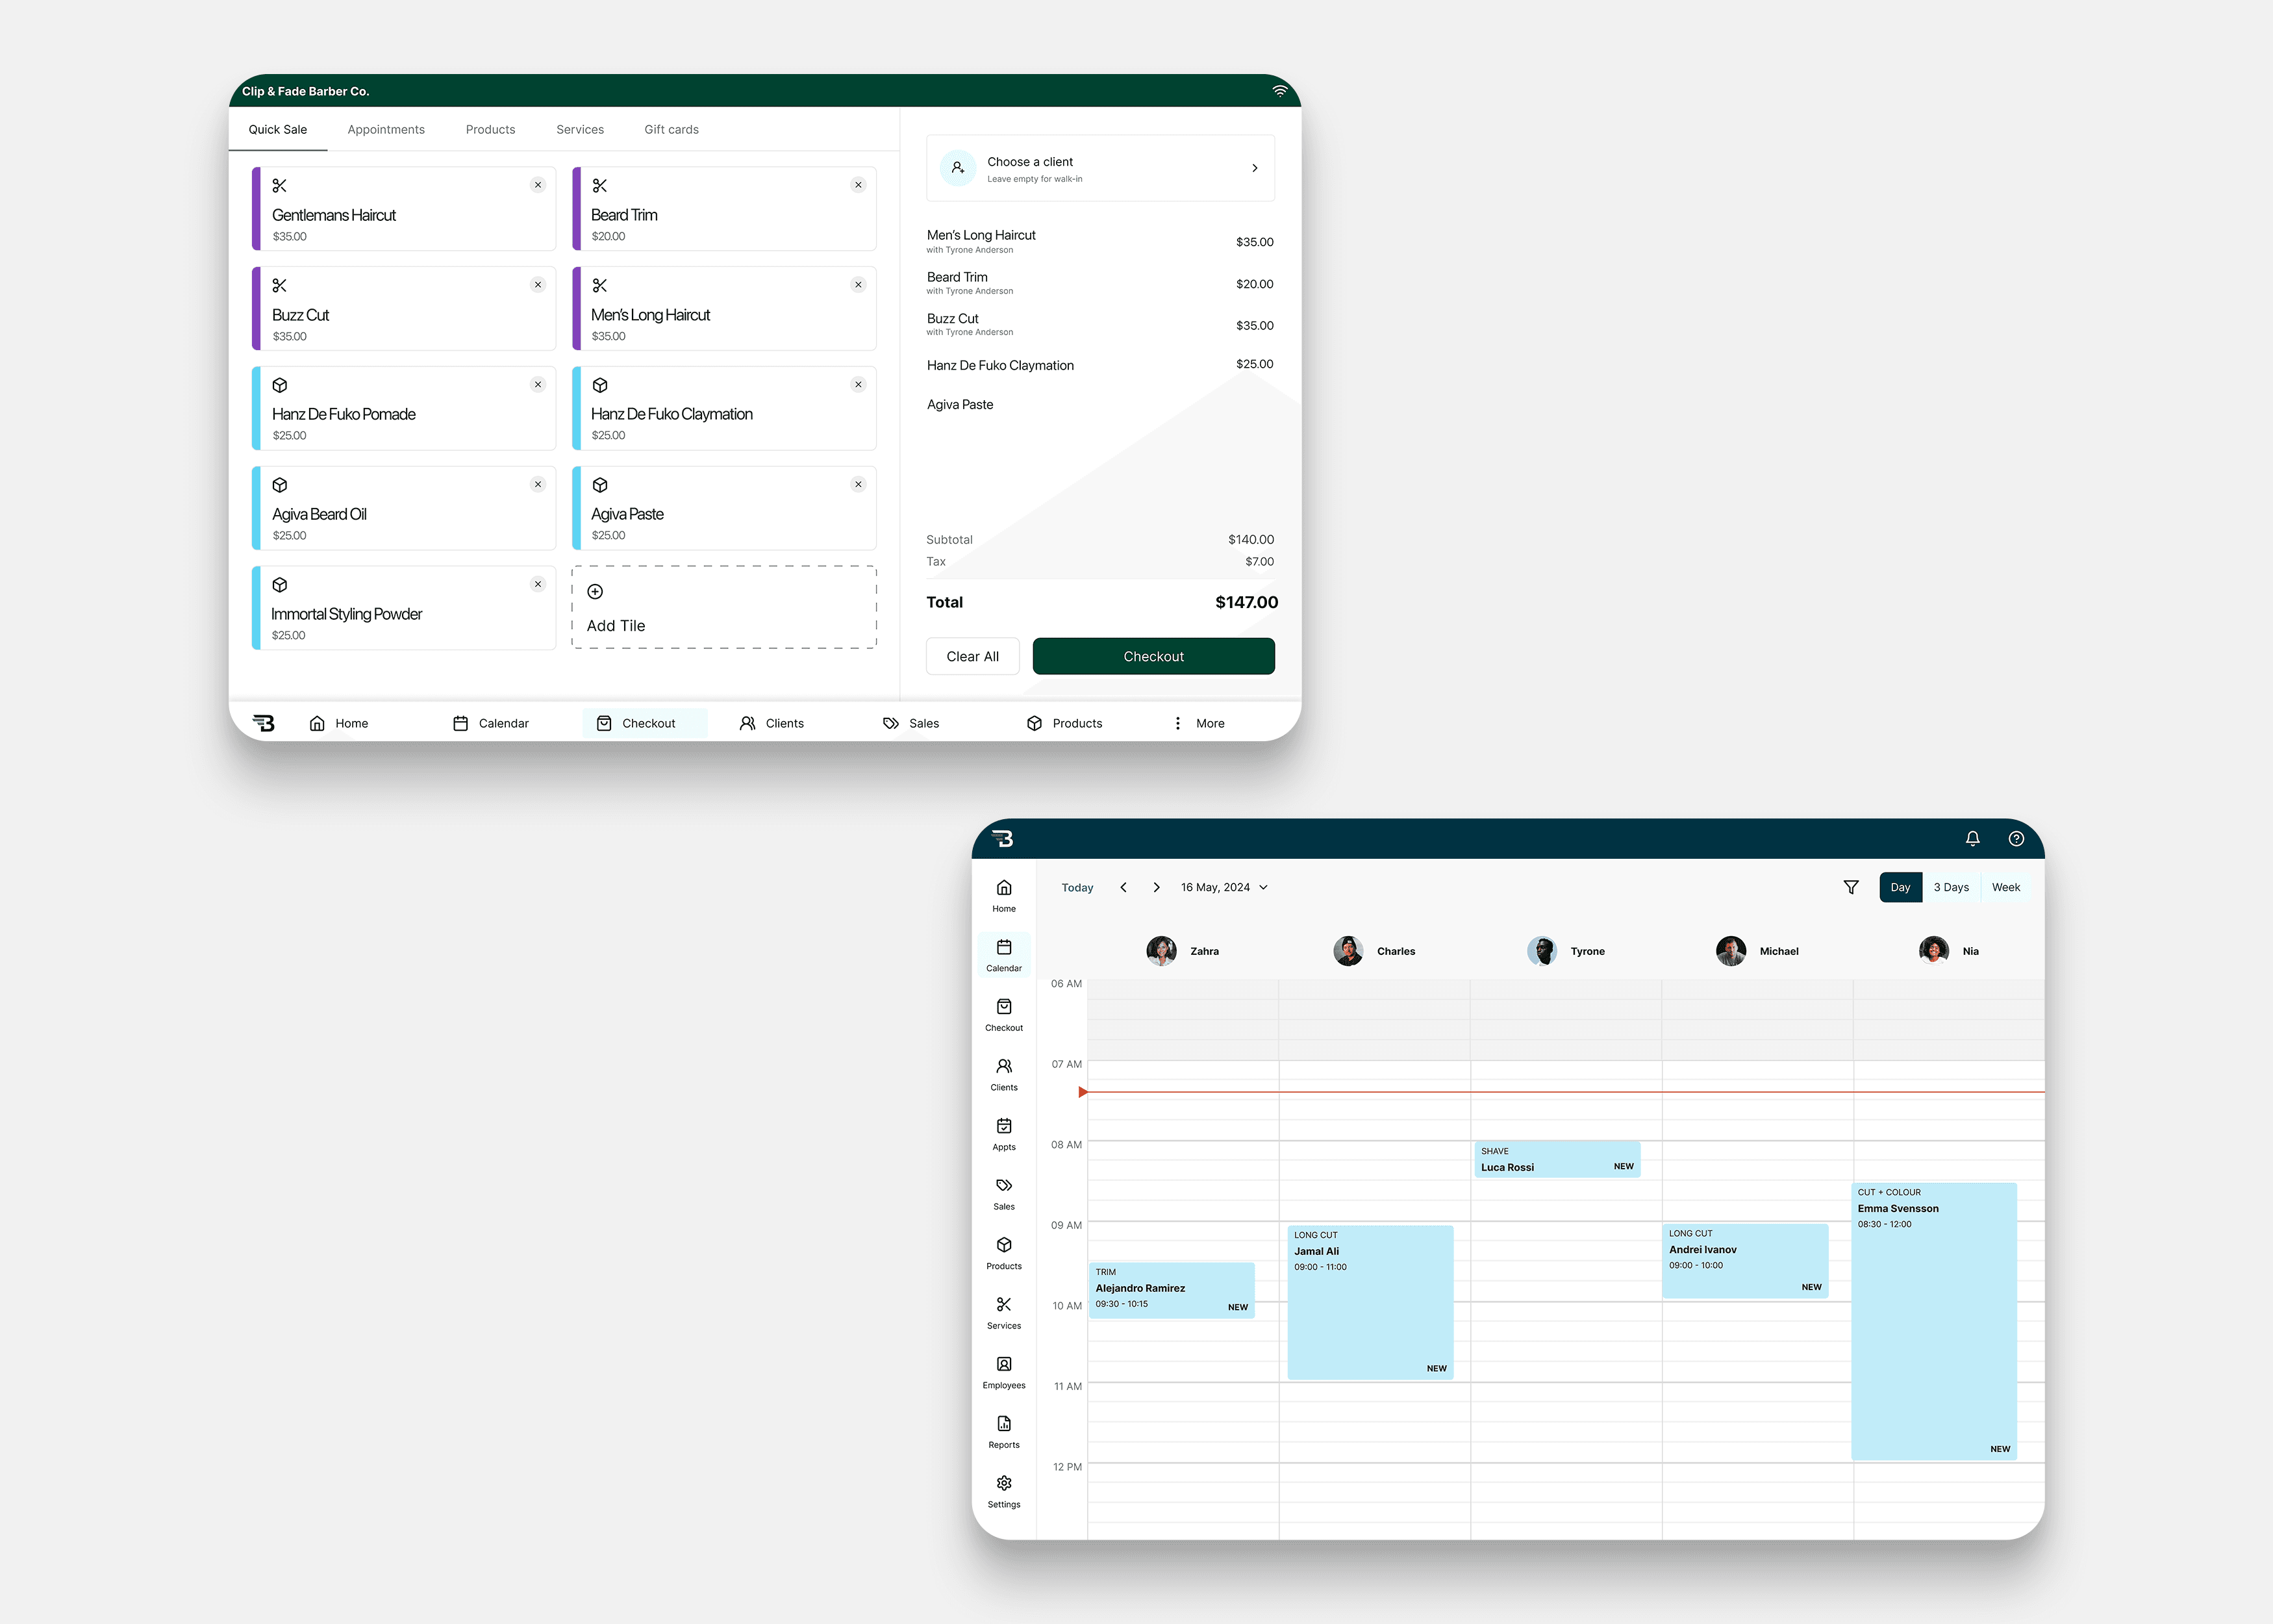Open Employees in the sidebar
This screenshot has height=1624, width=2273.
[1003, 1371]
